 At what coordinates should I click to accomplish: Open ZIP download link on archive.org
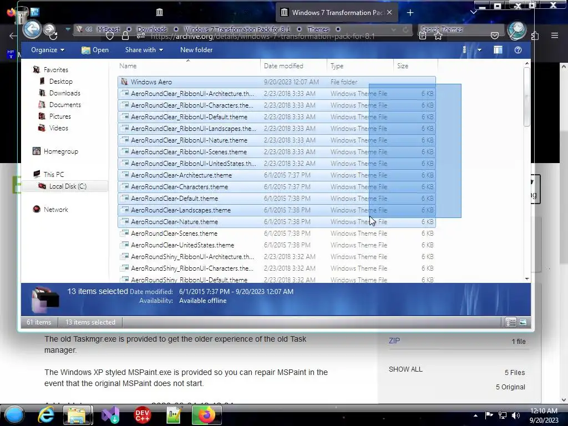pos(394,341)
